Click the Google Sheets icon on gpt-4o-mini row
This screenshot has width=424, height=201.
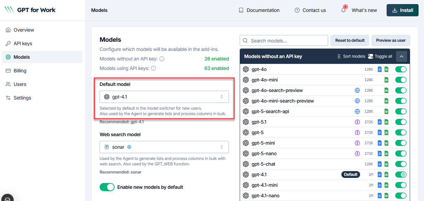pyautogui.click(x=386, y=80)
